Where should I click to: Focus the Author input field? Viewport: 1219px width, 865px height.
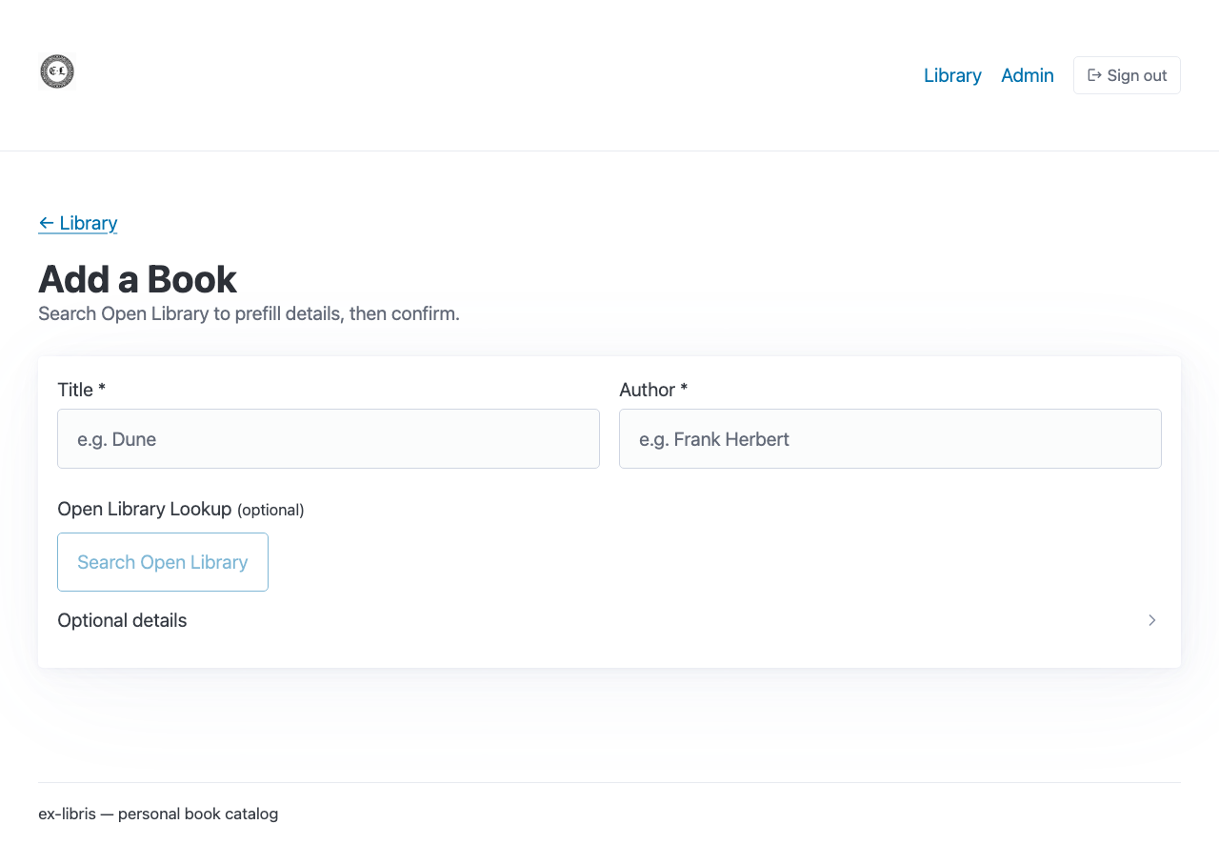(x=890, y=438)
